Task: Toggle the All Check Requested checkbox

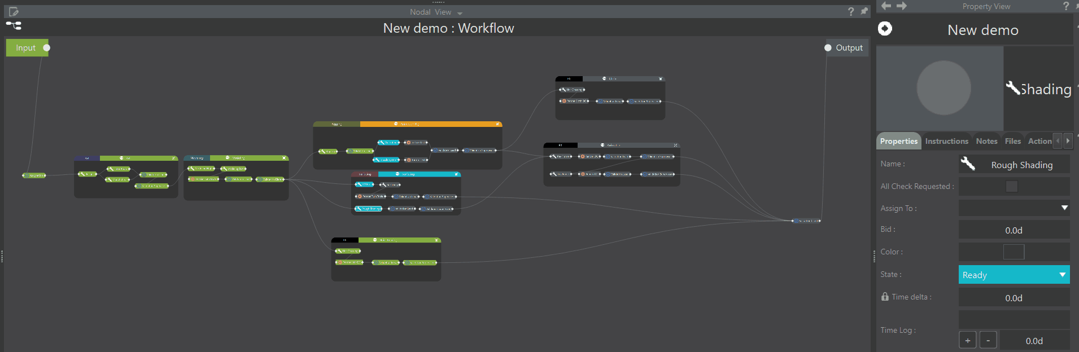Action: click(x=1011, y=186)
